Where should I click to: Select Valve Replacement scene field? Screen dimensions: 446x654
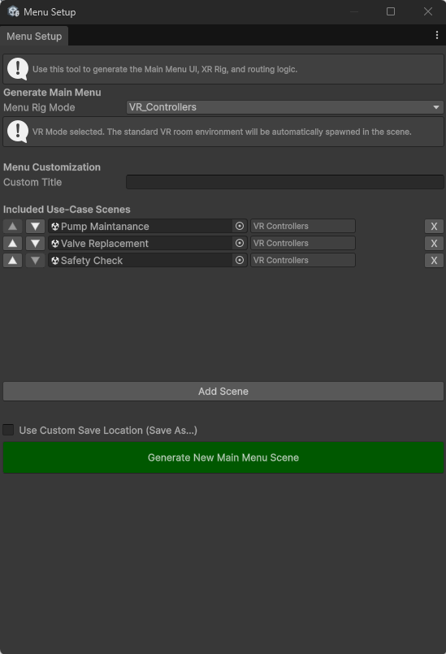click(148, 243)
